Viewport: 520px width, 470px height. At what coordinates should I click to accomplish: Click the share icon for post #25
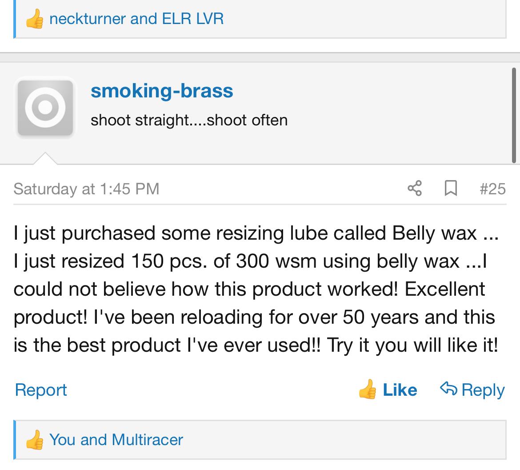(x=414, y=188)
